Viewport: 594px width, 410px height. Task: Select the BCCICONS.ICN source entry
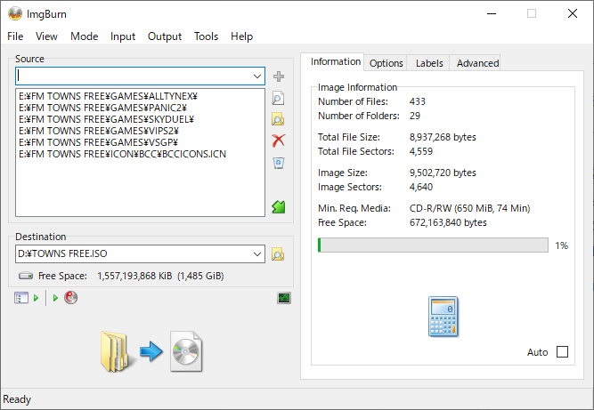[x=122, y=155]
